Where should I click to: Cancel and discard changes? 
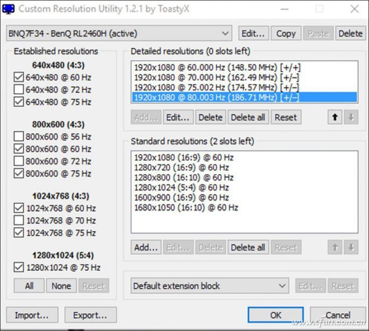(x=338, y=315)
